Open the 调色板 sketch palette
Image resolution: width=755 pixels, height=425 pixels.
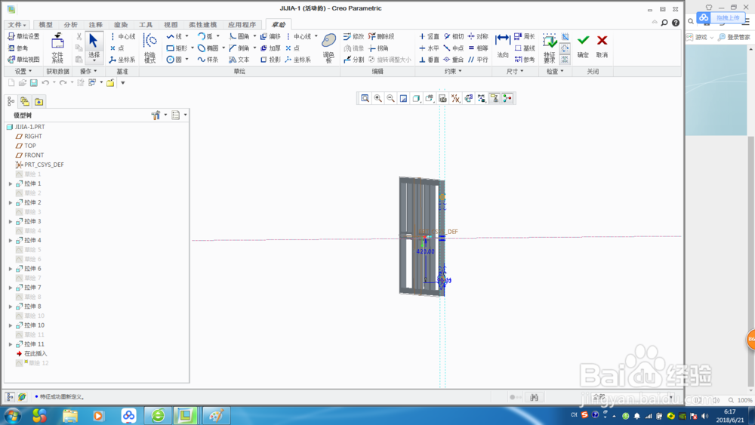(329, 48)
